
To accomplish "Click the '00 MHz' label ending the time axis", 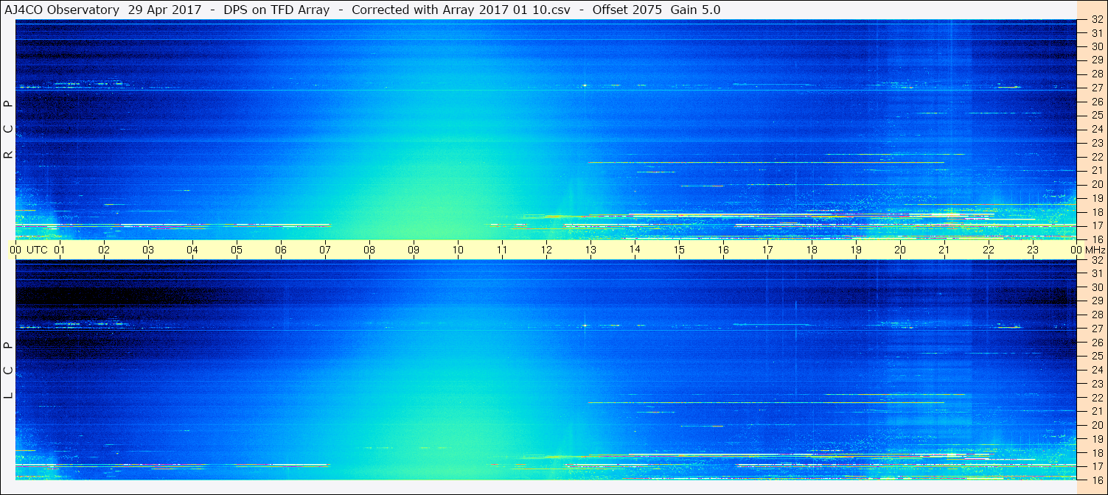I will (x=1087, y=250).
